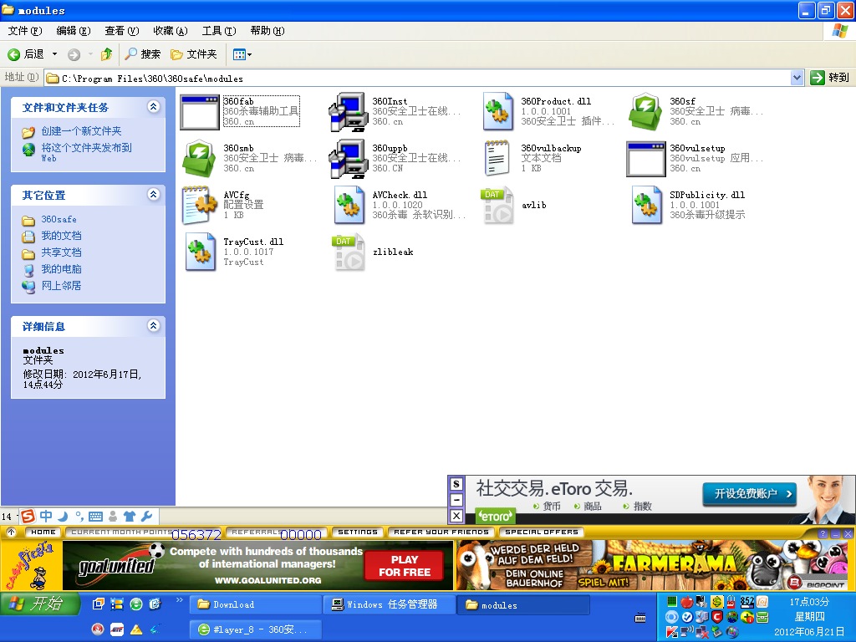Open 我的文档 link
This screenshot has height=642, width=856.
pos(61,236)
